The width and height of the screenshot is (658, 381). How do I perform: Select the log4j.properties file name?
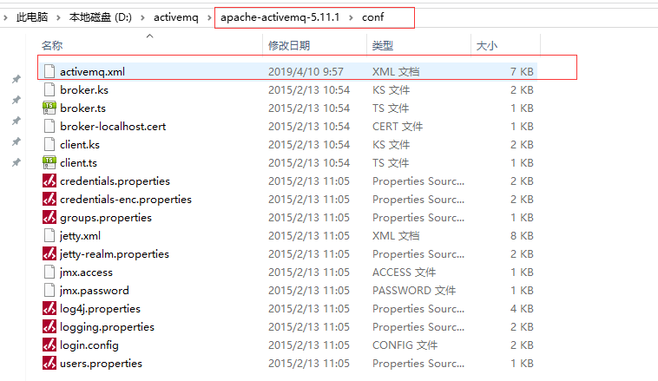(101, 309)
